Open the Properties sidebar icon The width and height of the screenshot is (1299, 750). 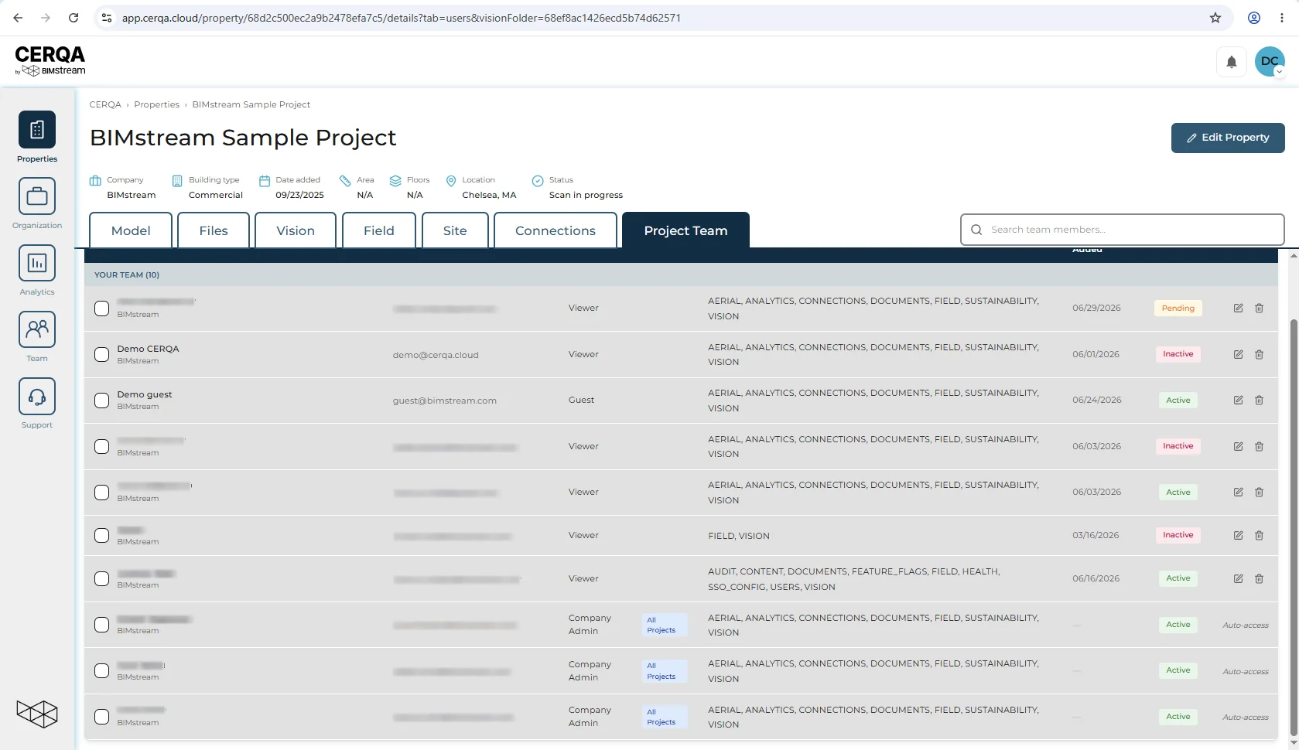pos(37,129)
